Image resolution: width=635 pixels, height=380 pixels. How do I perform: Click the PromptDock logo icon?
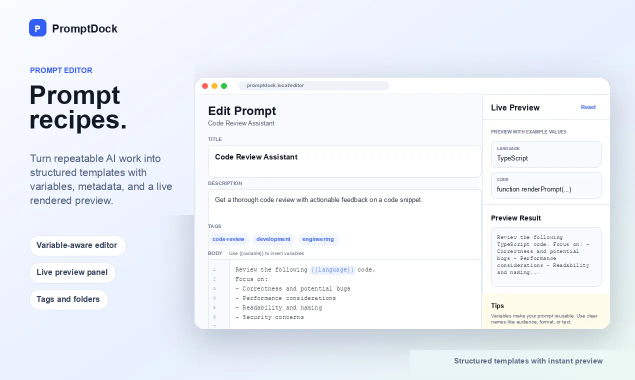click(x=37, y=28)
